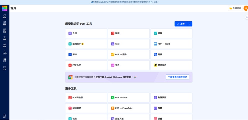Screen dimensions: 248x120
Task: Open 帳戶 (Account) at the sidebar bottom
Action: pos(5,116)
